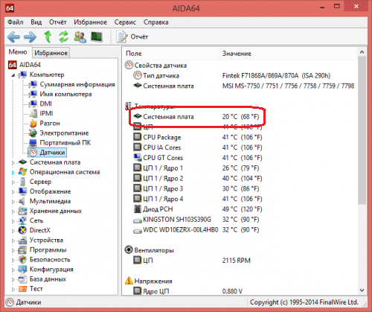Click the Устройства tree icon
Screen dimensions: 372x312
coord(22,241)
